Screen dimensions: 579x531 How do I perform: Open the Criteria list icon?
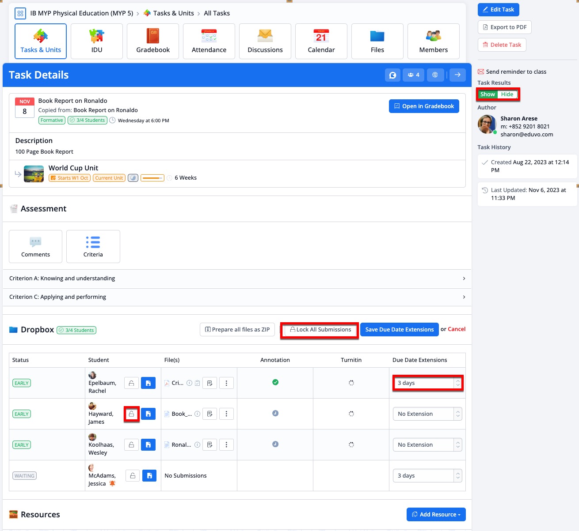pyautogui.click(x=93, y=246)
